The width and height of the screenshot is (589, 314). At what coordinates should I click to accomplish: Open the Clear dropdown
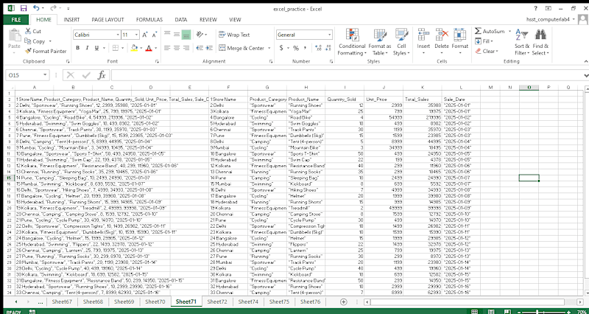[487, 51]
